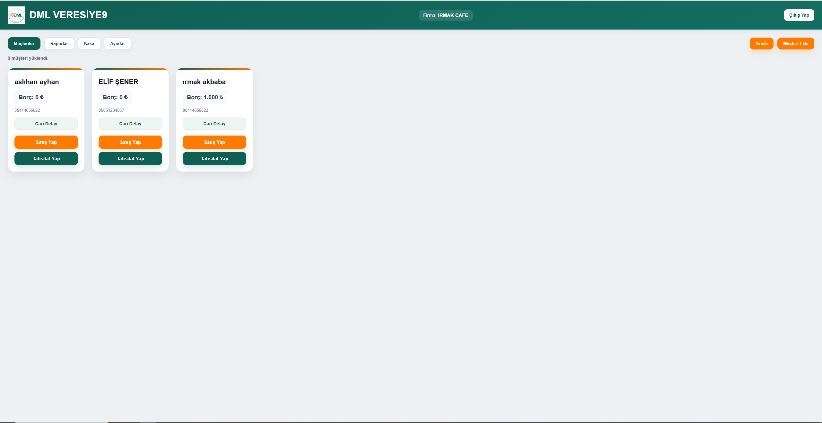822x423 pixels.
Task: Open the Kasa tab
Action: point(89,43)
